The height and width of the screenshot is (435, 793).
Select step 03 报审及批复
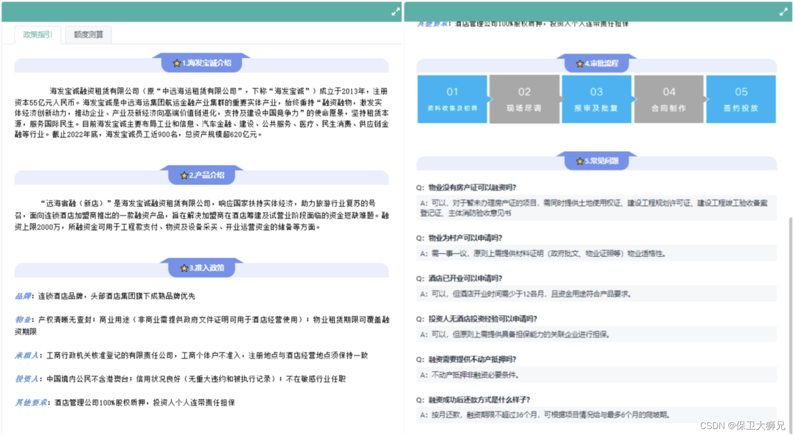point(596,99)
